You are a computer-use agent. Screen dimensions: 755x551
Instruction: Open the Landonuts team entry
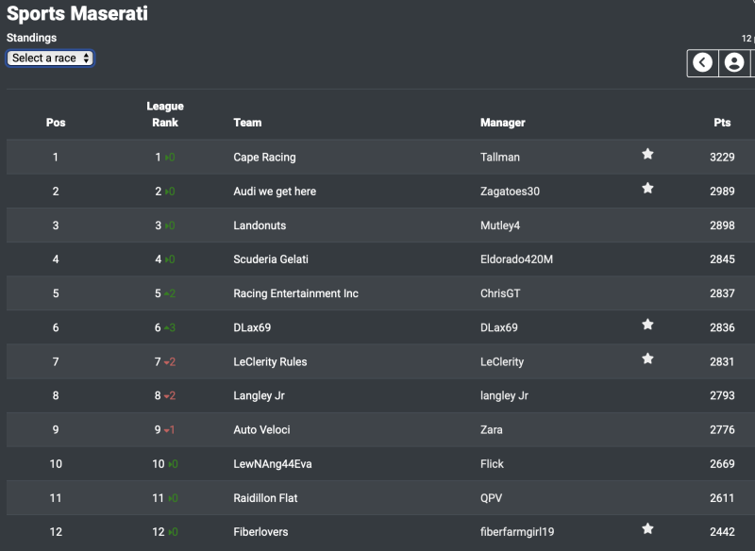(260, 225)
